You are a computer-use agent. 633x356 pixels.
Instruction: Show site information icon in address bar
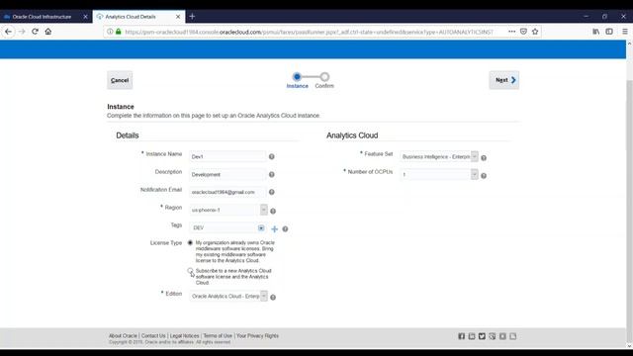[110, 32]
